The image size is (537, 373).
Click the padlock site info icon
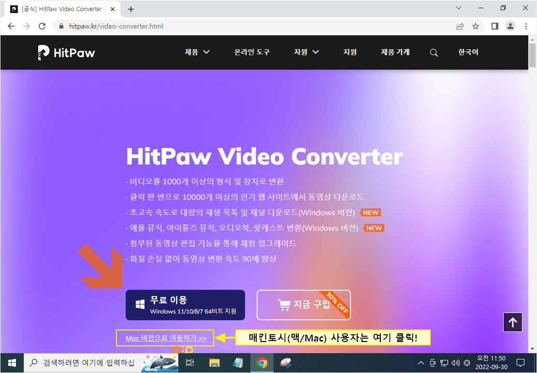pos(62,26)
